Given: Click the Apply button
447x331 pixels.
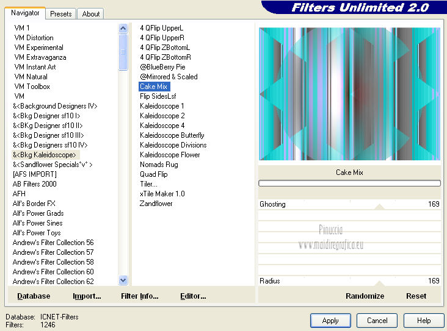Looking at the screenshot, I should point(330,321).
